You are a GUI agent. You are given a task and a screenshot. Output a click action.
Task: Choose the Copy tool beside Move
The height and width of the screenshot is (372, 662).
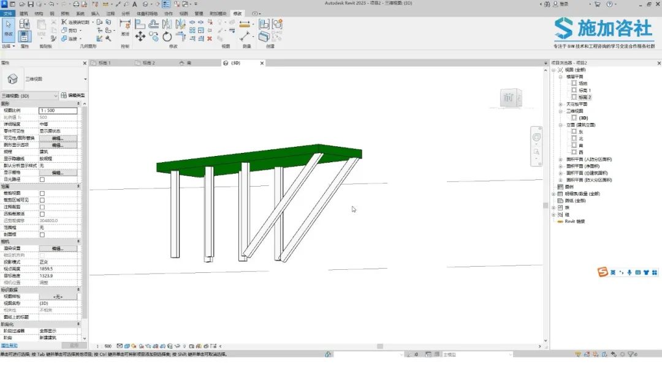point(154,37)
